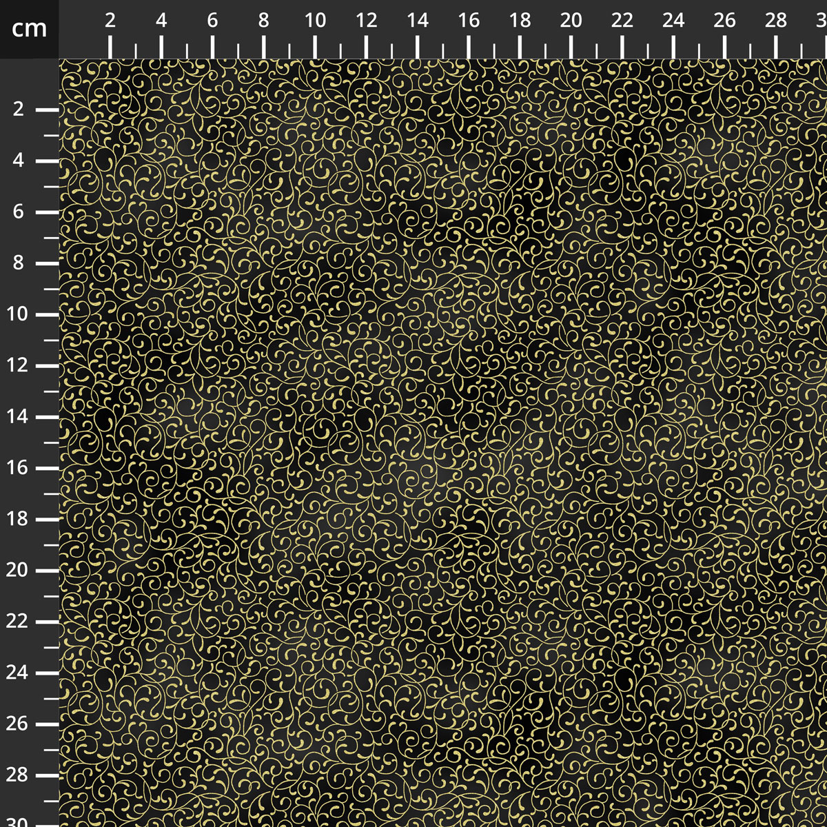Click the '18' mark on the horizontal ruler

[x=520, y=21]
